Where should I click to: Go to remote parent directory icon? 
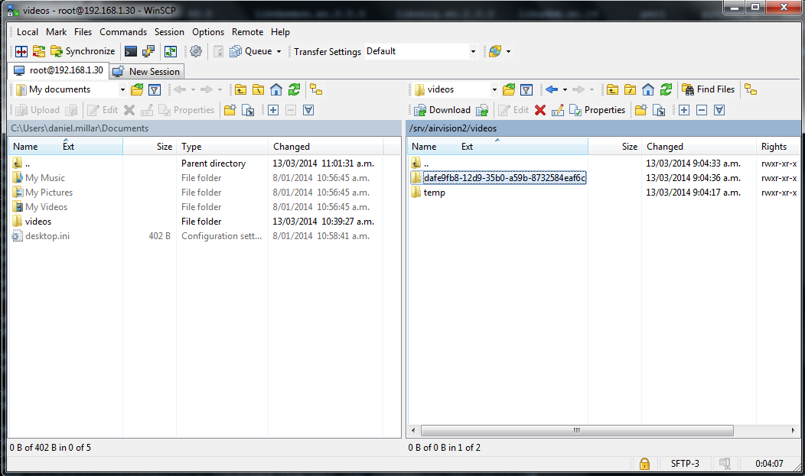tap(612, 90)
